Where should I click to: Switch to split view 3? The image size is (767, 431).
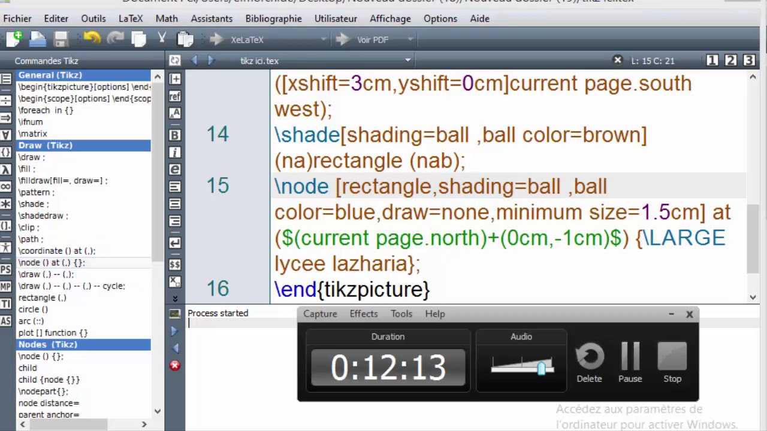click(749, 60)
